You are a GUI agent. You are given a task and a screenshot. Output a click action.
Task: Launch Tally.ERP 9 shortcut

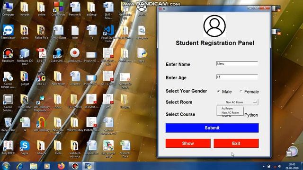pos(8,147)
